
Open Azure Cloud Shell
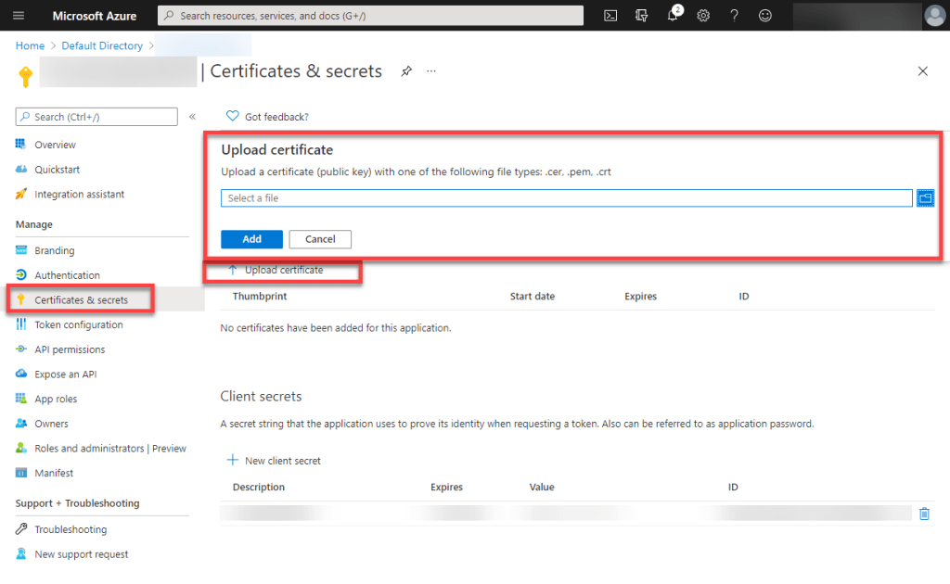pos(610,15)
